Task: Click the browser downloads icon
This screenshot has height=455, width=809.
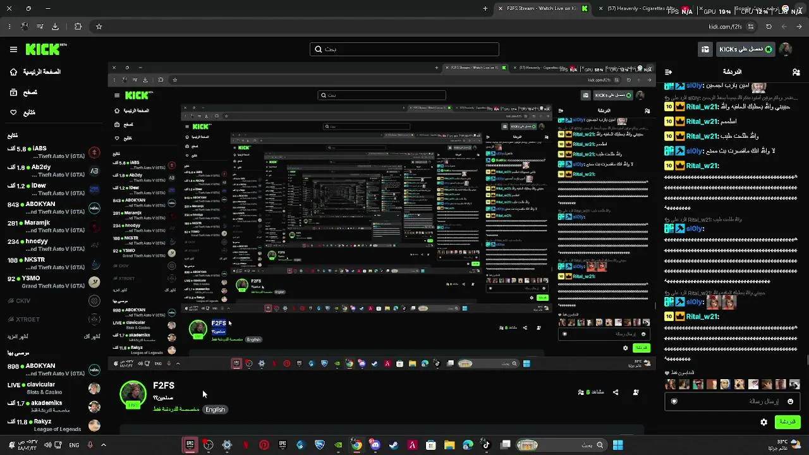Action: 55,27
